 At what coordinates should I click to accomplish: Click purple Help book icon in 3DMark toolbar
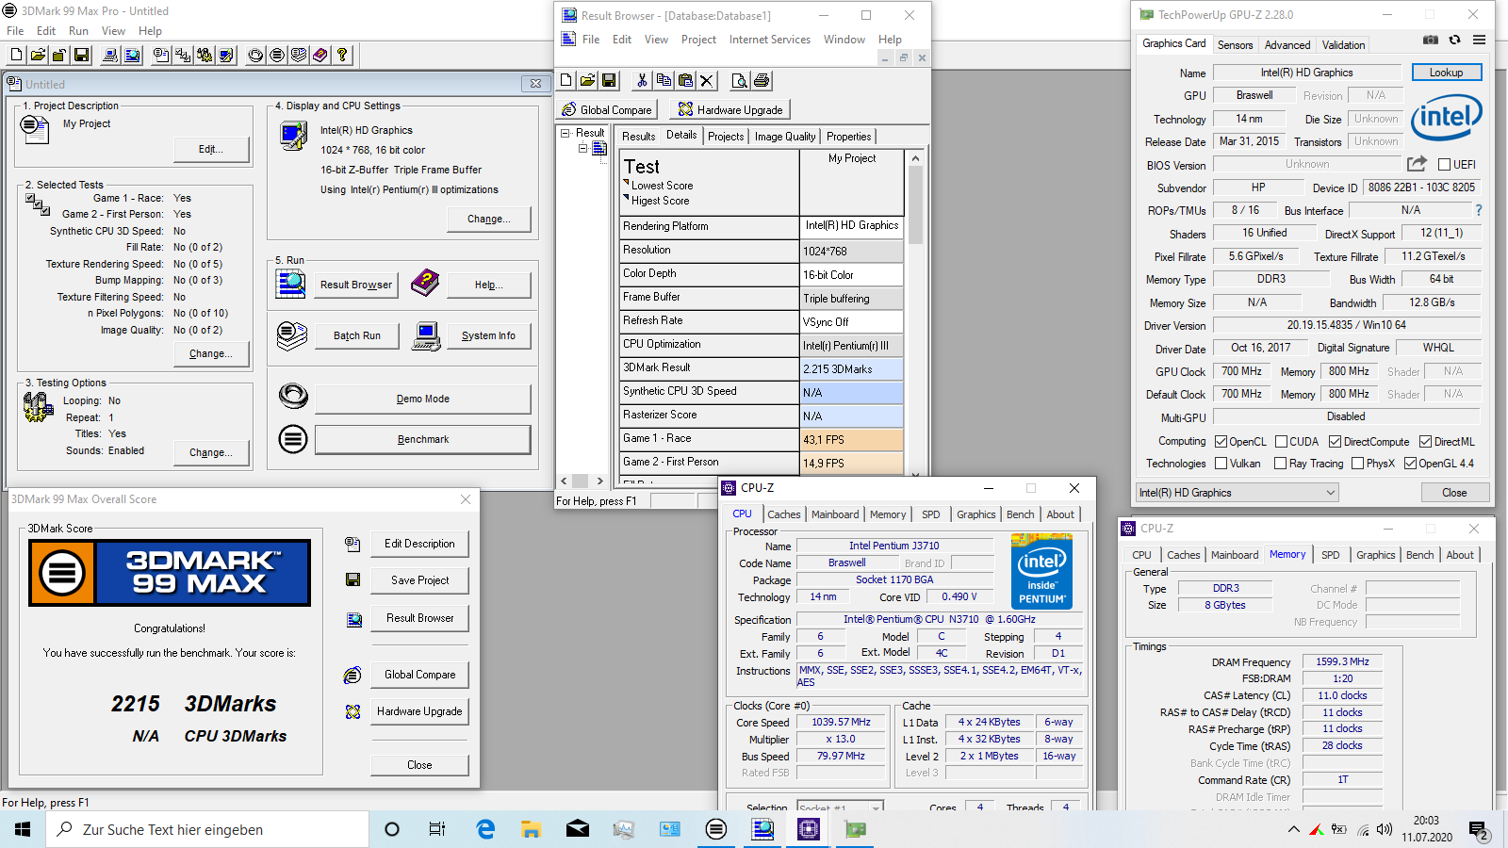[x=320, y=56]
